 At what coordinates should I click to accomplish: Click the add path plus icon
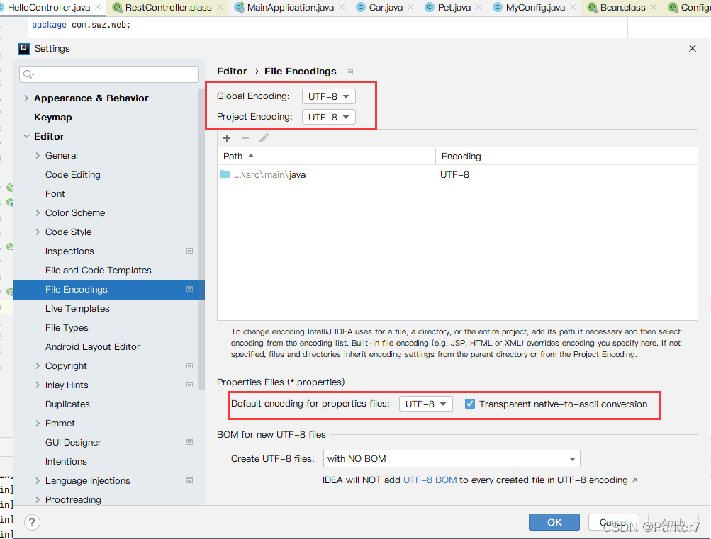click(x=227, y=138)
